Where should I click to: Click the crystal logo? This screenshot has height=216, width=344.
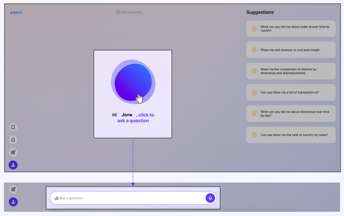click(x=16, y=12)
